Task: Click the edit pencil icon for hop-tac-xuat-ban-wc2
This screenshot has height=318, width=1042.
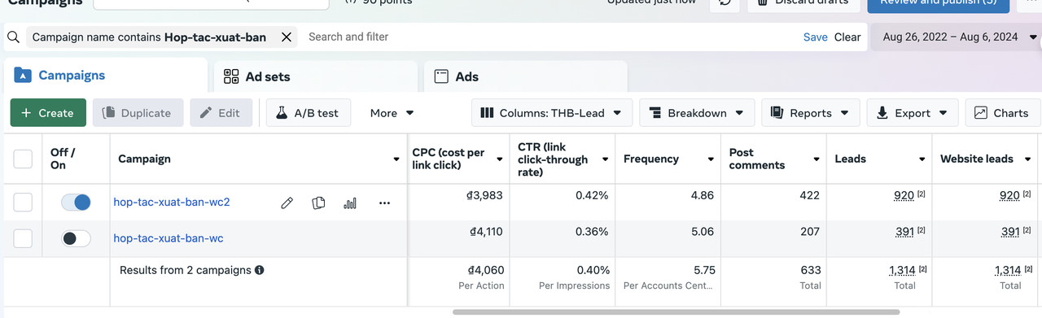Action: (287, 203)
